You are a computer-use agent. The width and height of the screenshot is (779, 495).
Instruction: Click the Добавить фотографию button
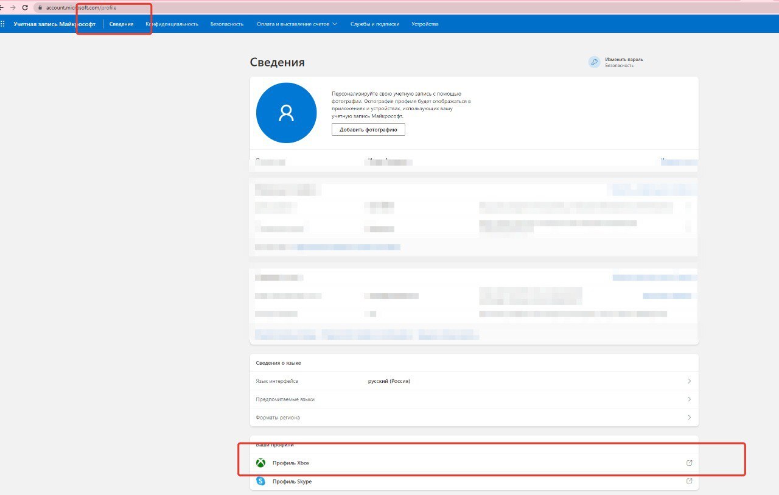pos(368,130)
